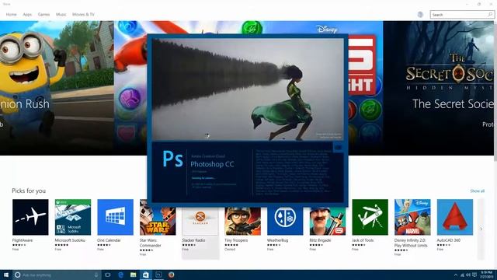
Task: Click Show all for Picks for you
Action: coord(478,191)
